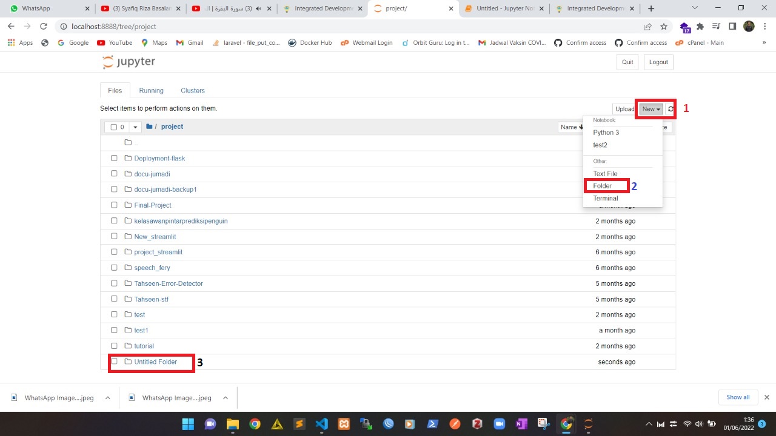The height and width of the screenshot is (436, 776).
Task: Click the Jupyter logo
Action: [129, 62]
